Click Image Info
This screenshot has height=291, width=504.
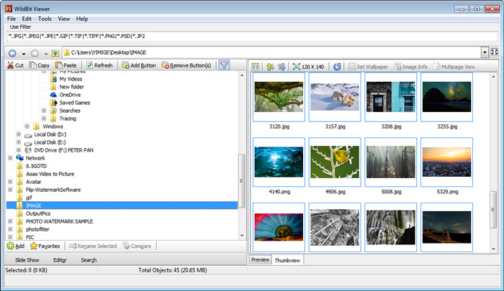tap(411, 67)
